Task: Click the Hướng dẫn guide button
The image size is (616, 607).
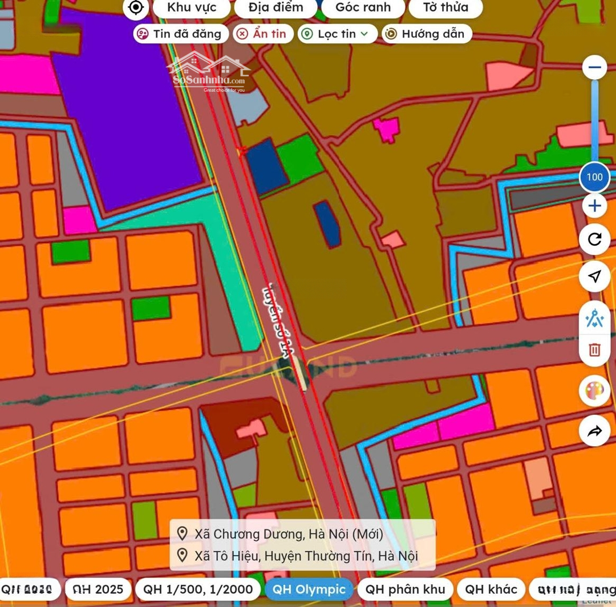Action: [x=426, y=34]
